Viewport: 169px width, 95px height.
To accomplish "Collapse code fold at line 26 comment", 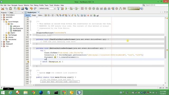I will click(x=31, y=22).
